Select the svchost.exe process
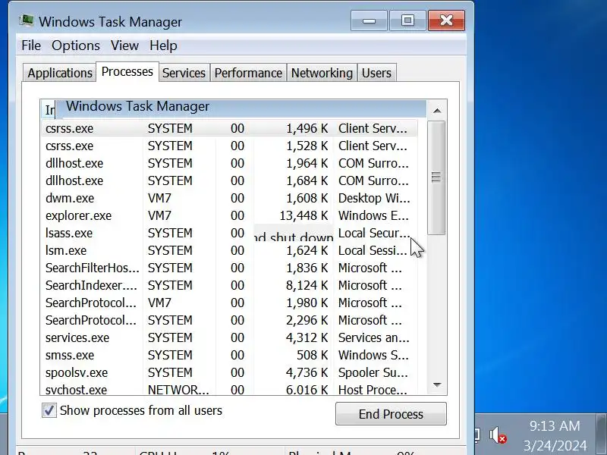Image resolution: width=607 pixels, height=455 pixels. pos(229,389)
